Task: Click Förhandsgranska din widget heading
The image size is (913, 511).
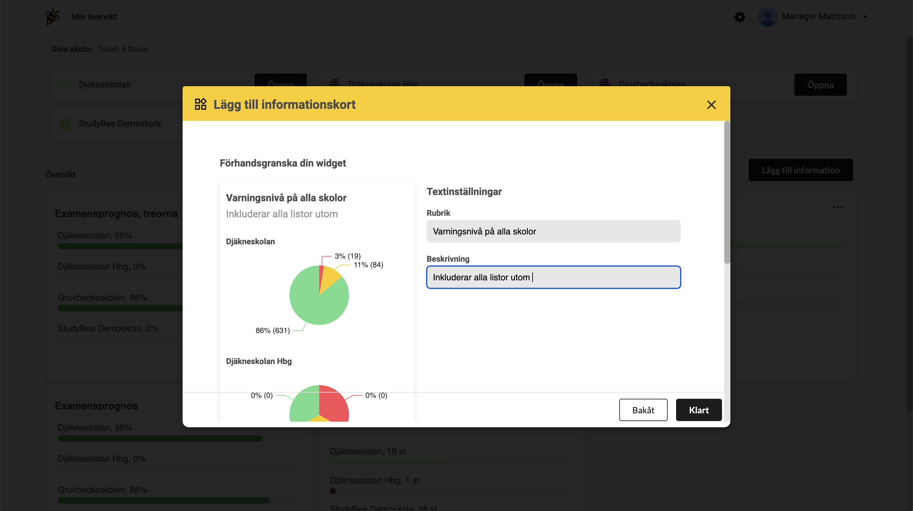Action: 283,163
